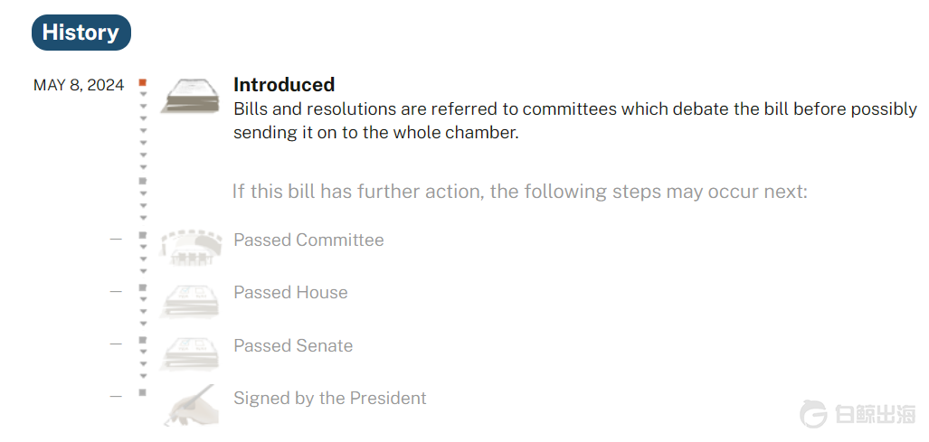Click the Signed by President pen icon
The height and width of the screenshot is (442, 929).
[x=192, y=405]
